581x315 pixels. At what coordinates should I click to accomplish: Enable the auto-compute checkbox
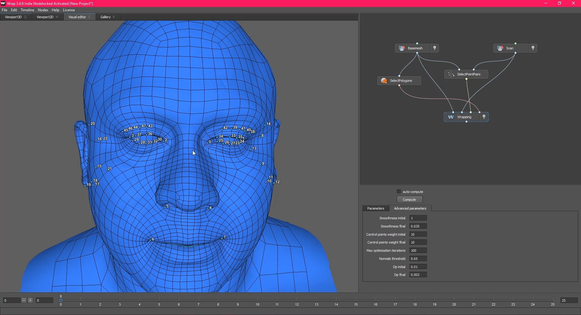point(399,191)
